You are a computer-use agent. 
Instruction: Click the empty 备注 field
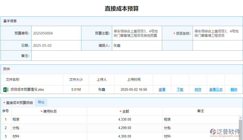click(137, 56)
